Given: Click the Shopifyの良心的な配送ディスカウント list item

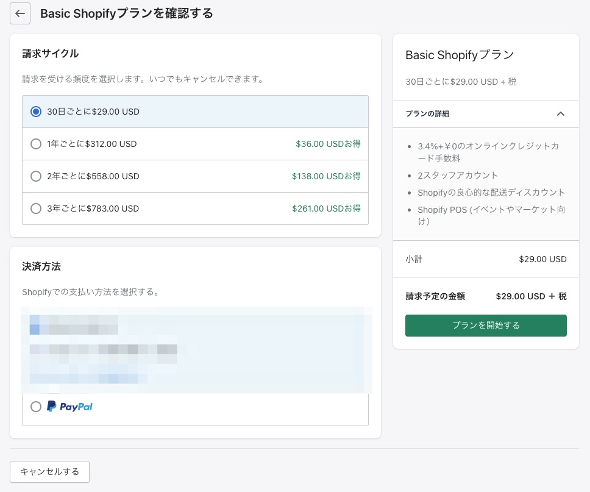Looking at the screenshot, I should pyautogui.click(x=491, y=193).
